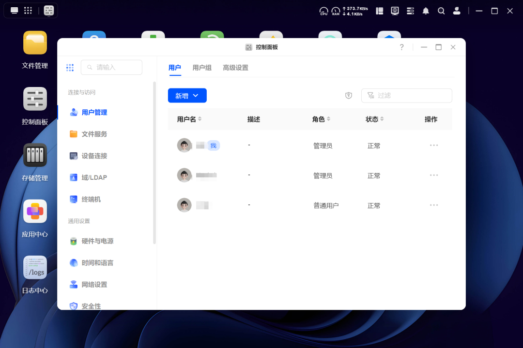Open the 控制面板 desktop icon

pyautogui.click(x=35, y=99)
